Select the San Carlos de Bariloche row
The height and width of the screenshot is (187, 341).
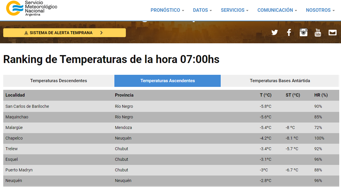(27, 106)
